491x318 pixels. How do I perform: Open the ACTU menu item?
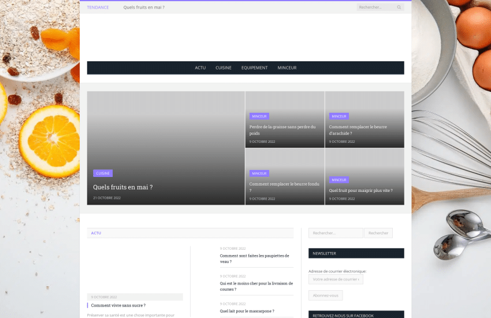tap(200, 68)
